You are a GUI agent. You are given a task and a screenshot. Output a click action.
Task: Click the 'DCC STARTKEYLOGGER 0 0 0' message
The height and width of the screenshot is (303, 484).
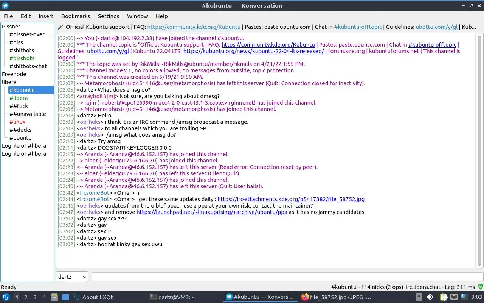(x=135, y=148)
